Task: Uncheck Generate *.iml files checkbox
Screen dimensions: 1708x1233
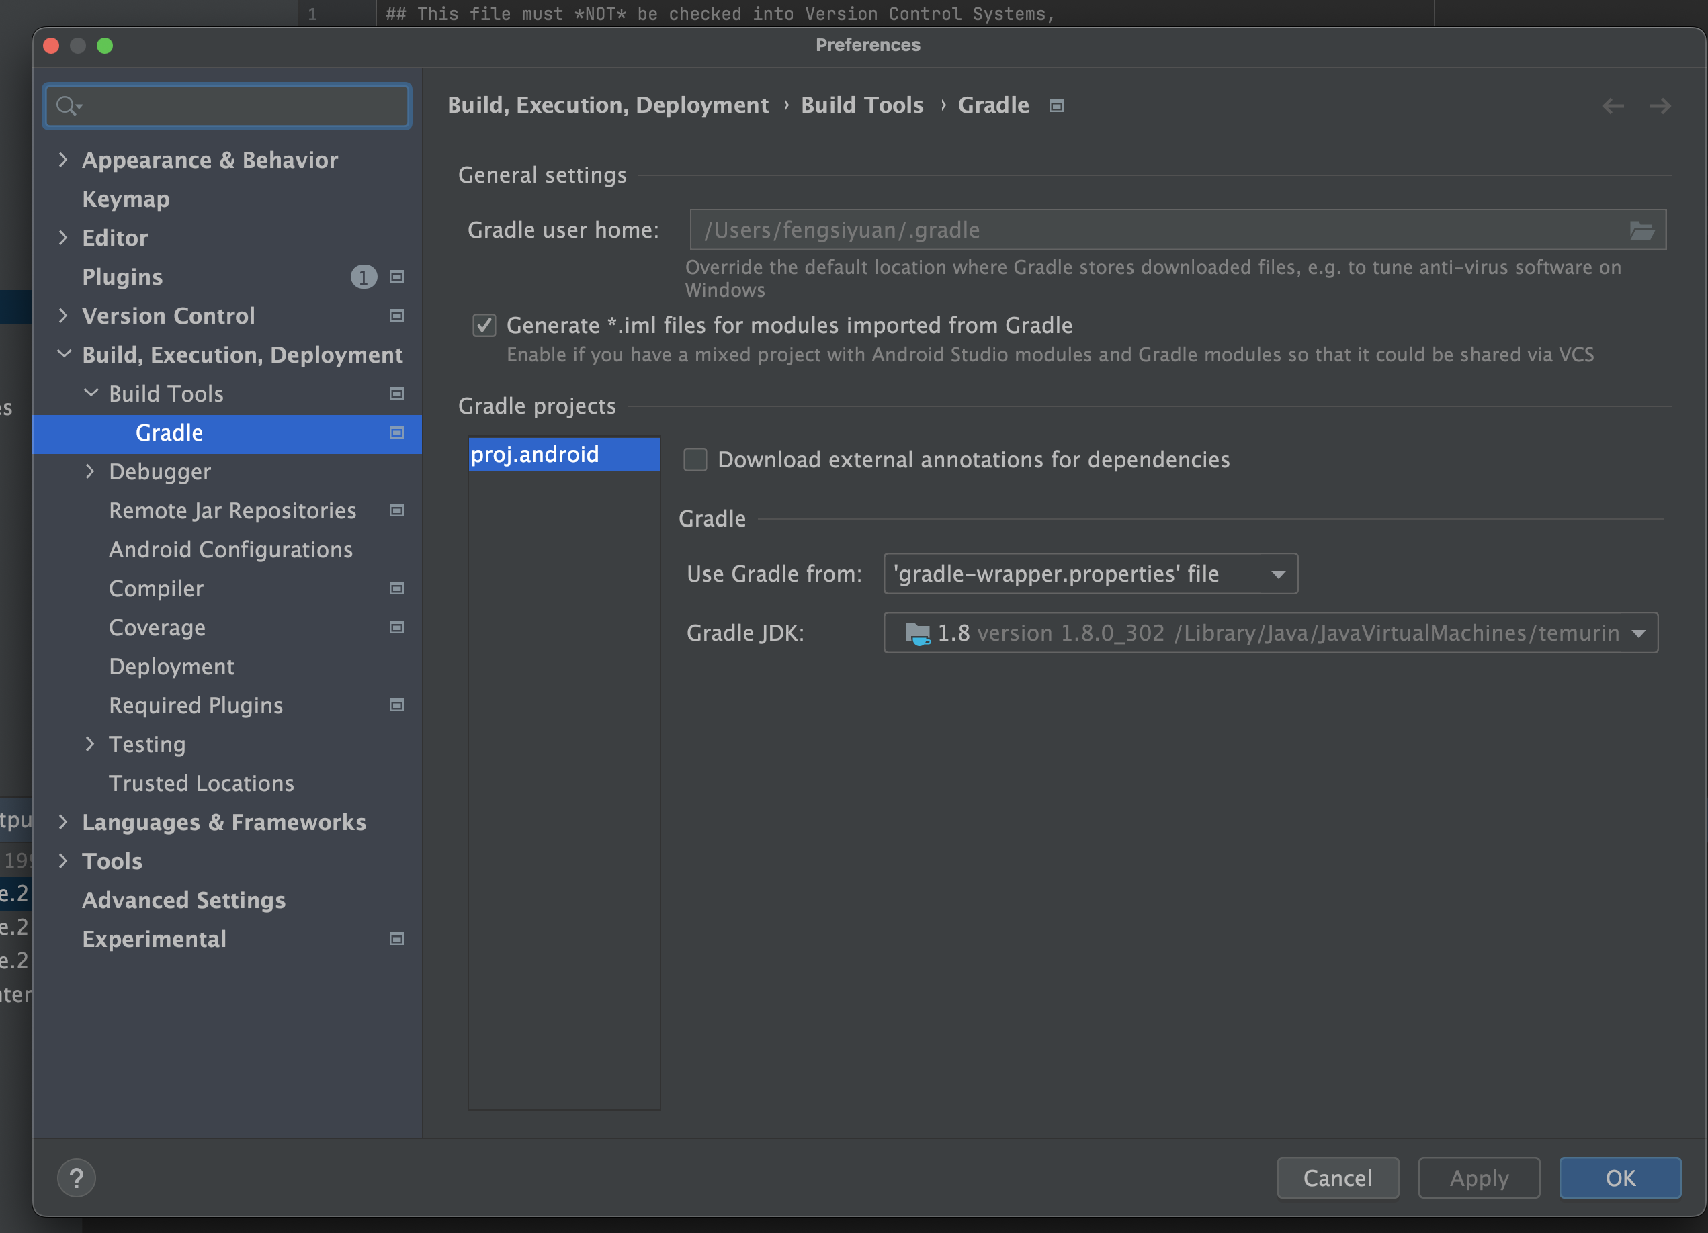Action: pyautogui.click(x=484, y=325)
